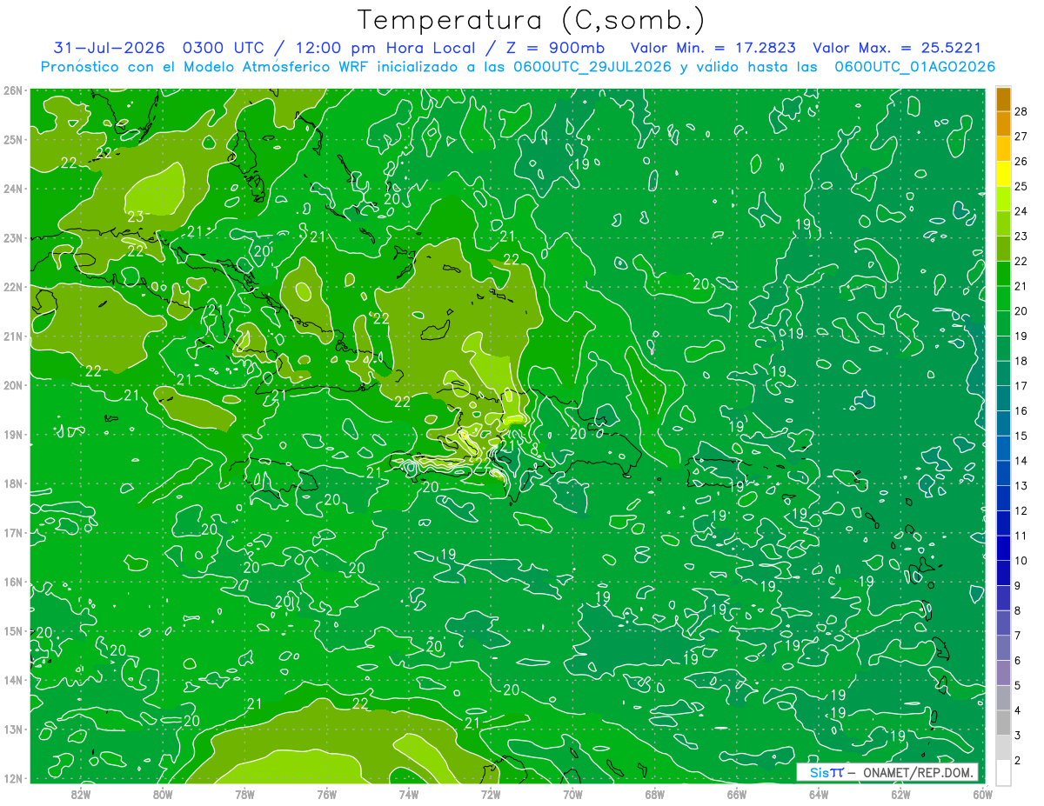Screen dimensions: 1044x806
Task: Click the '70W' longitude axis label
Action: (572, 793)
